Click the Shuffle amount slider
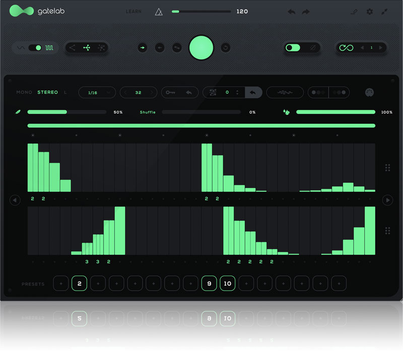403x352 pixels. [200, 112]
